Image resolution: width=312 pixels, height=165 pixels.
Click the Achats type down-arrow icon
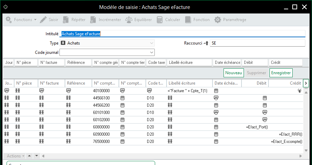(x=63, y=43)
